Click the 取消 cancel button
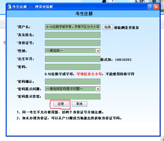This screenshot has width=164, height=141. (80, 104)
